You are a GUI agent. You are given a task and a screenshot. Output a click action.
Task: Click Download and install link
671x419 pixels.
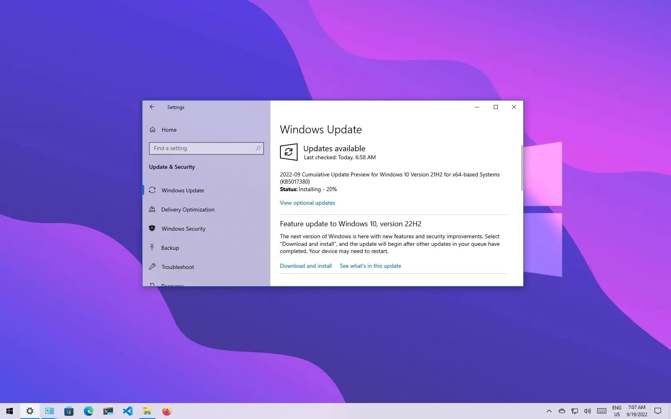click(x=306, y=266)
